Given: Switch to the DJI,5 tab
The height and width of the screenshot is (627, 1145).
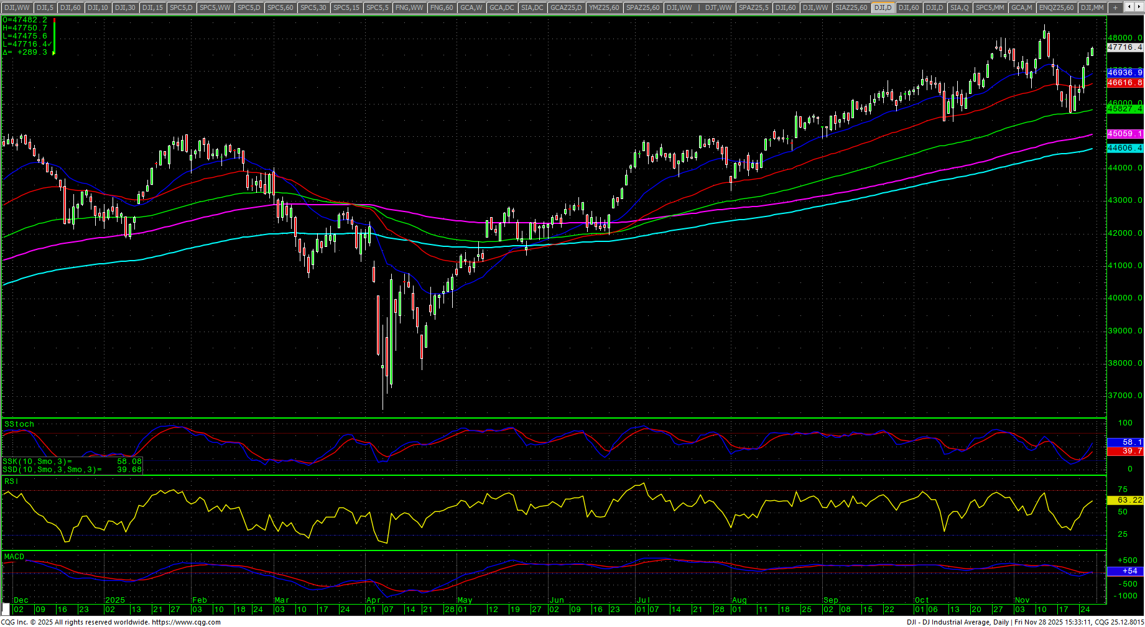Looking at the screenshot, I should [45, 7].
